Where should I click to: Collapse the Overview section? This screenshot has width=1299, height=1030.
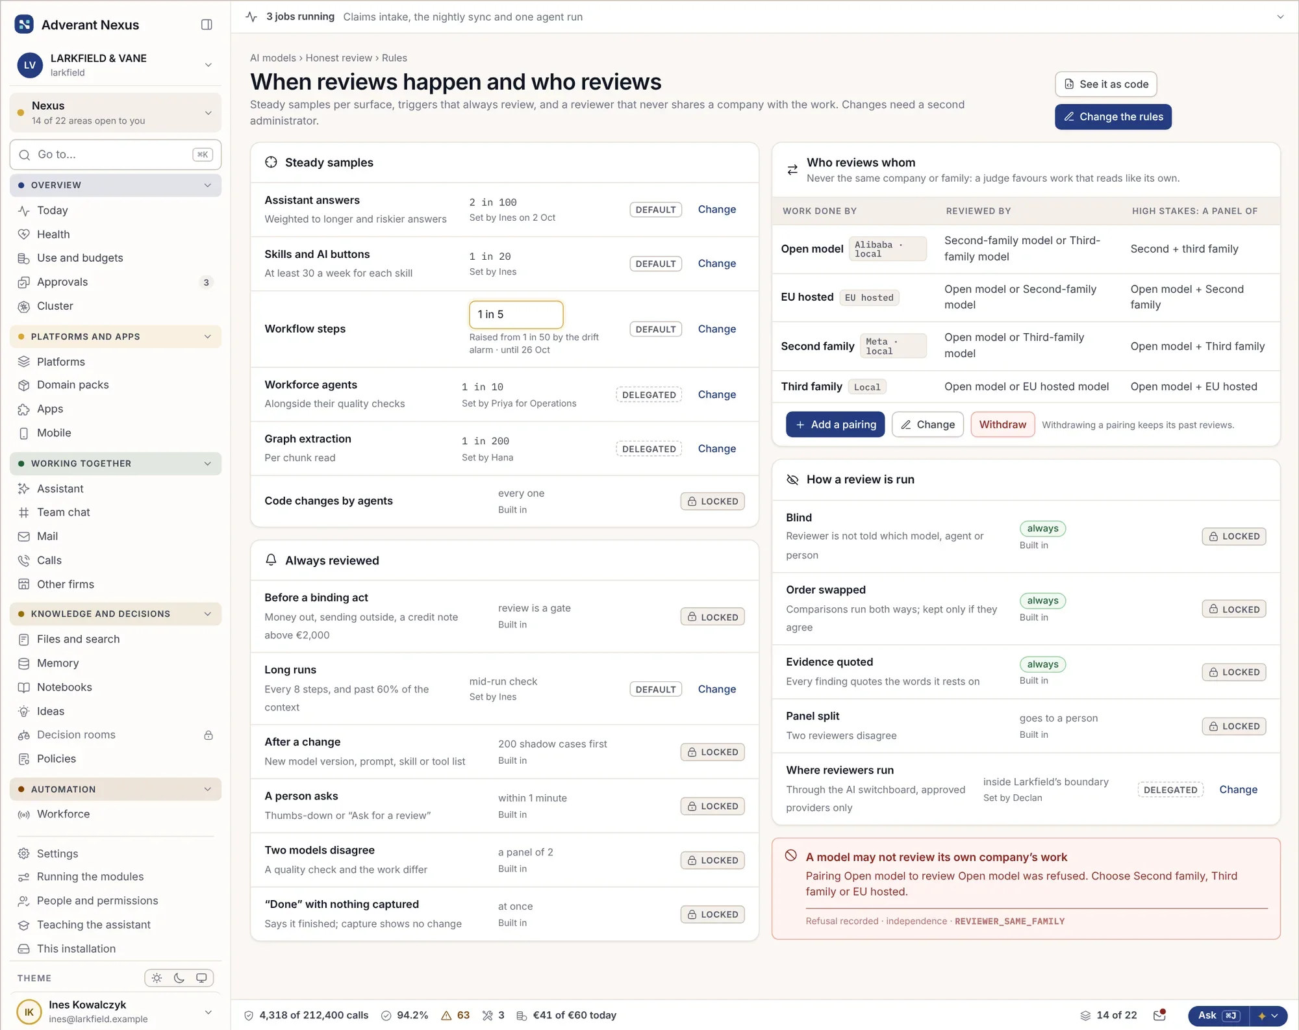point(116,185)
